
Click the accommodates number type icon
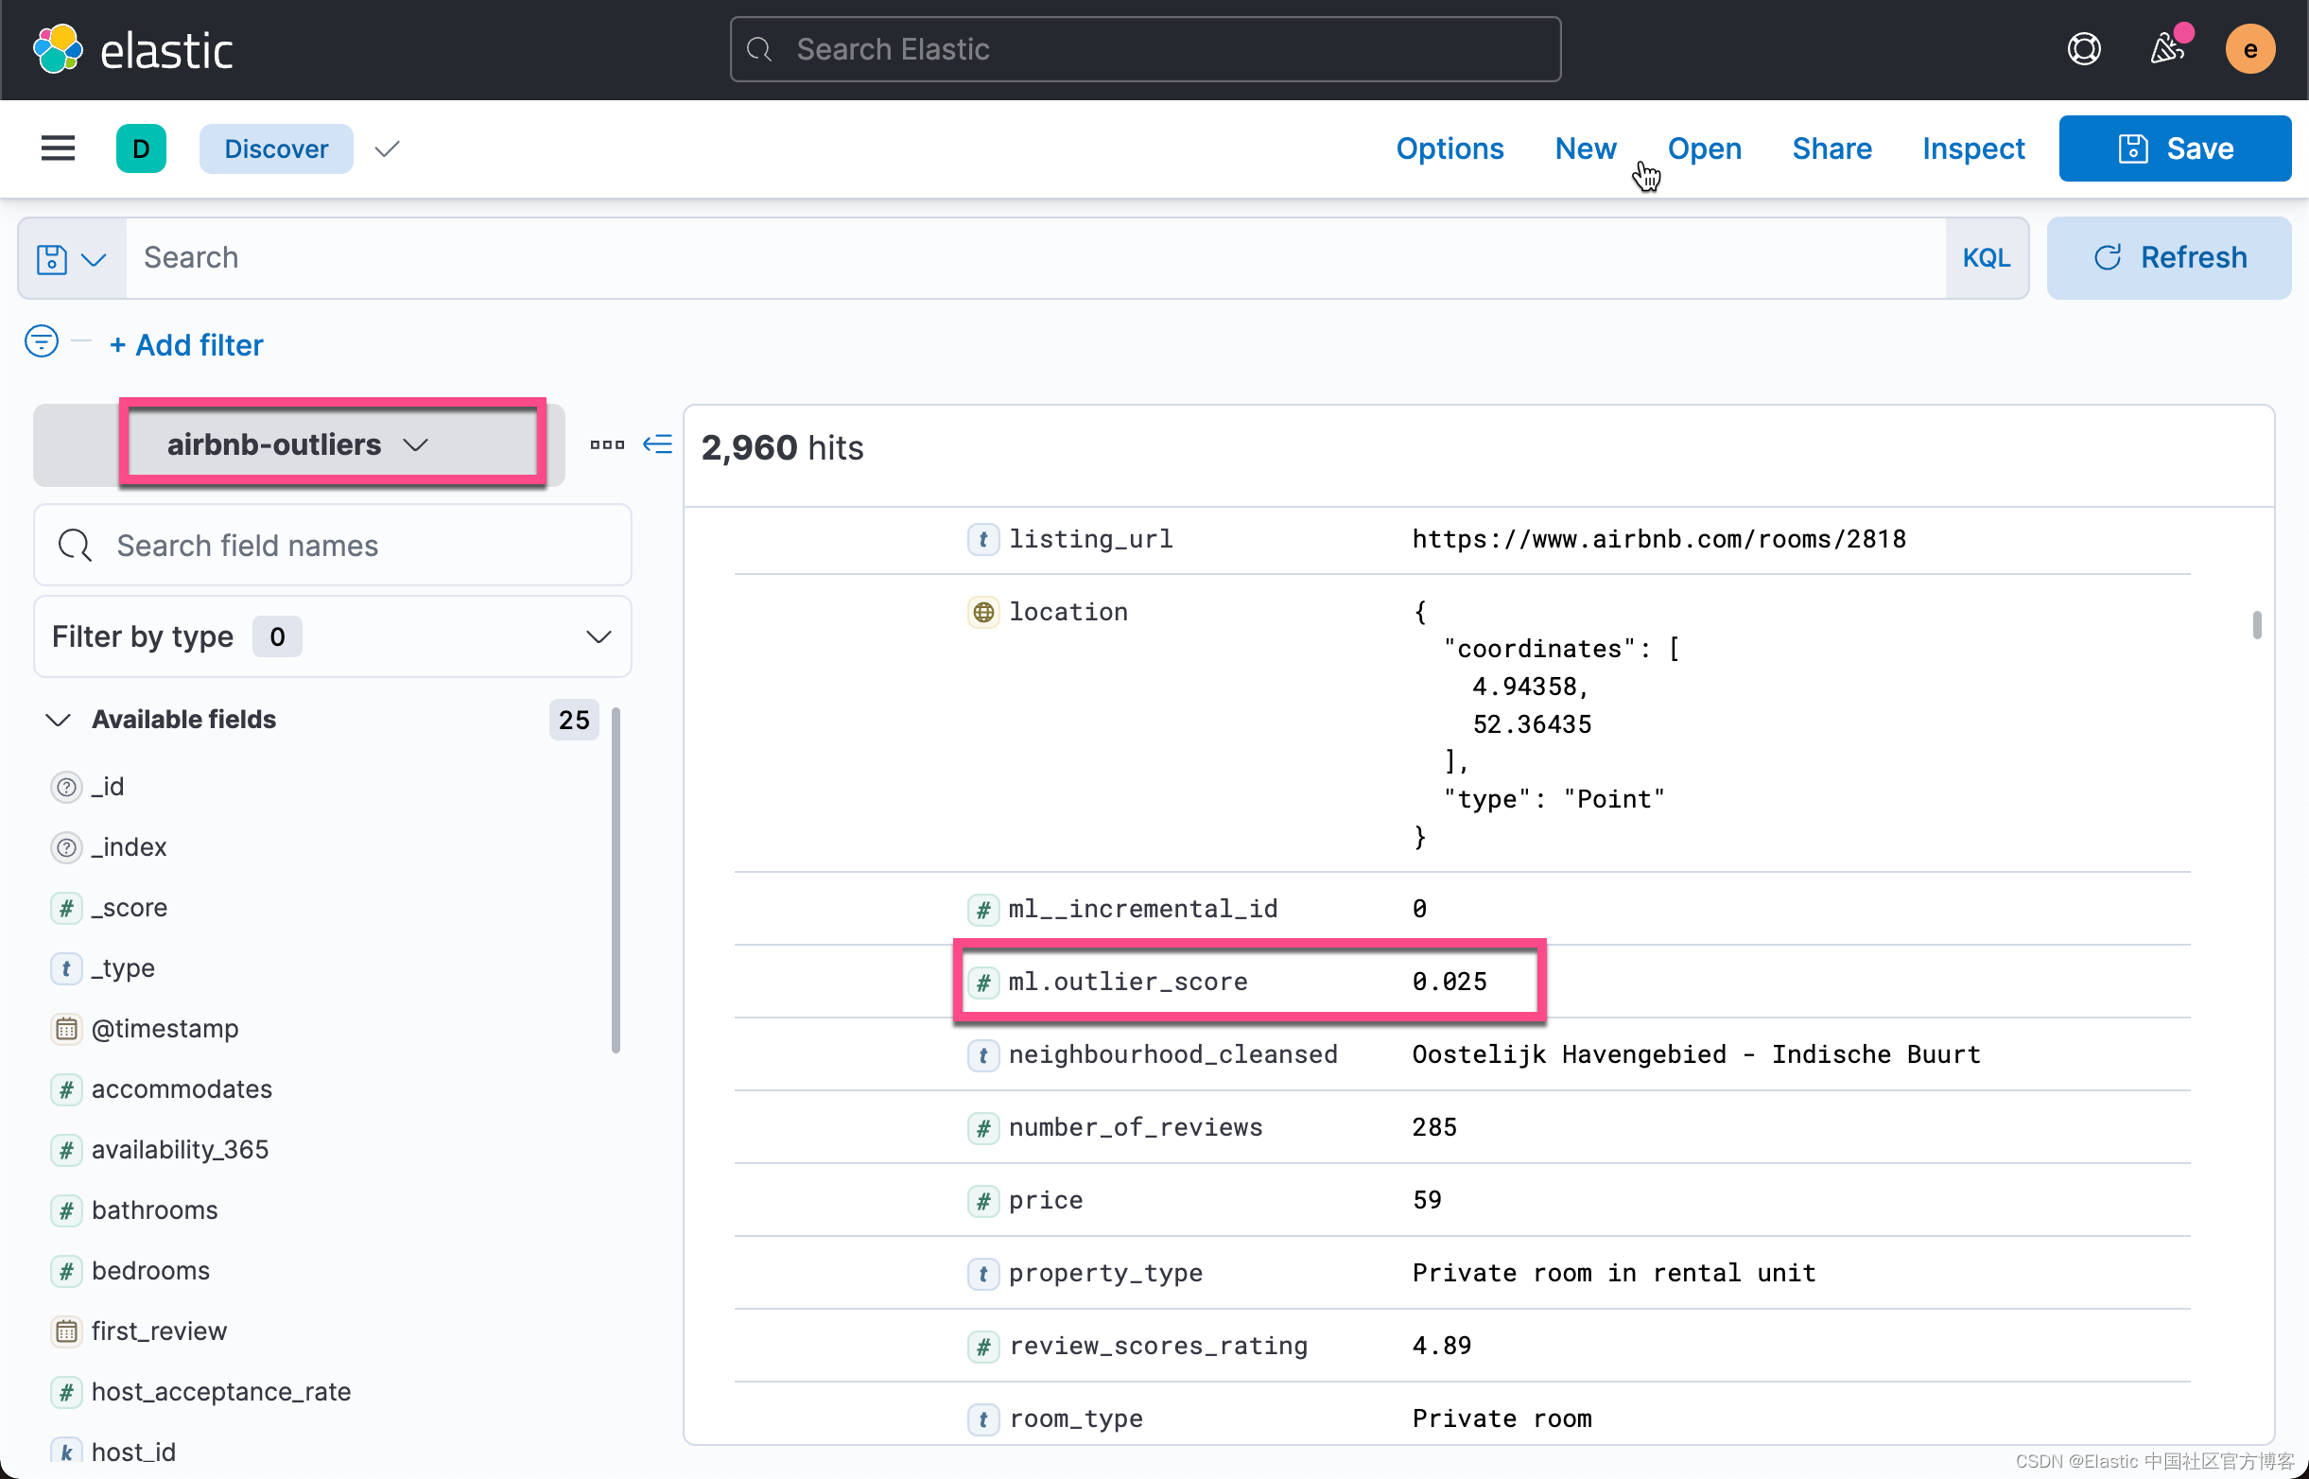click(66, 1090)
